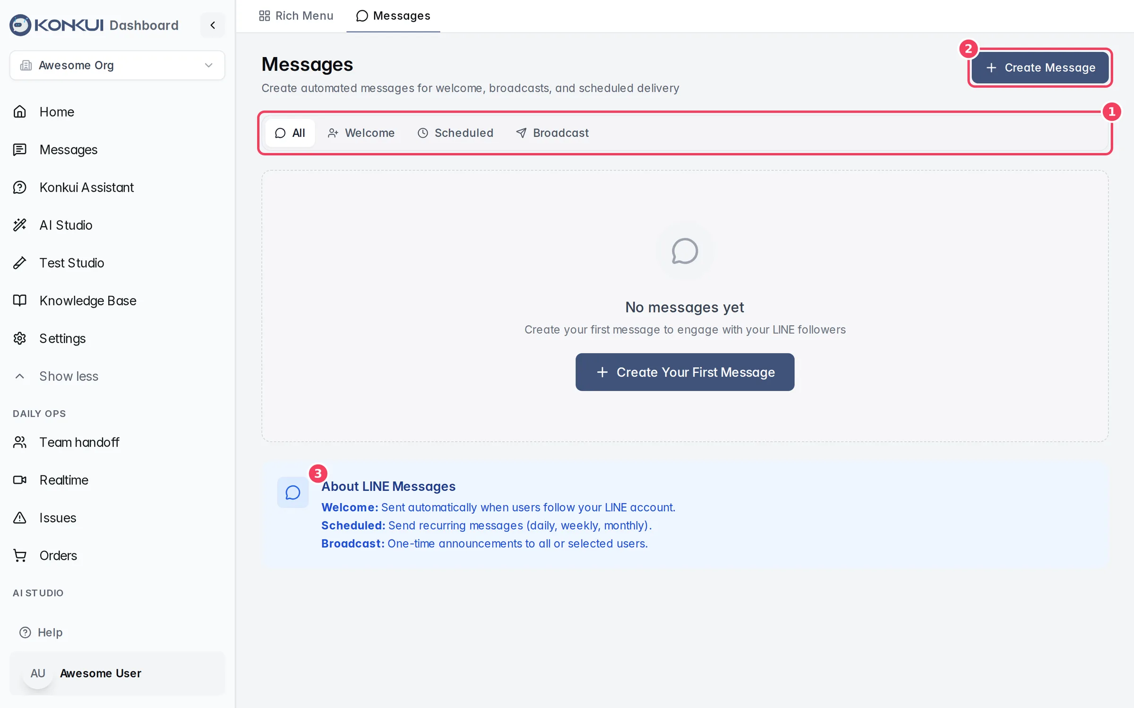Filter by Welcome messages tab
The image size is (1134, 708).
tap(361, 133)
